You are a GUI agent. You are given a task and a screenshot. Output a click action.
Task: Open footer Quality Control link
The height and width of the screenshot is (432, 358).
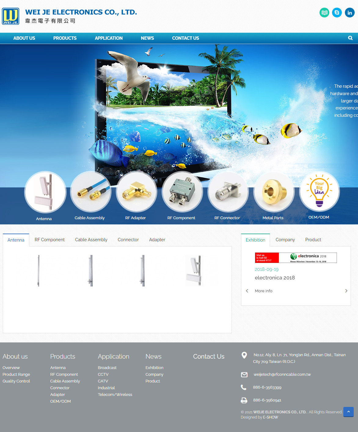(x=16, y=381)
